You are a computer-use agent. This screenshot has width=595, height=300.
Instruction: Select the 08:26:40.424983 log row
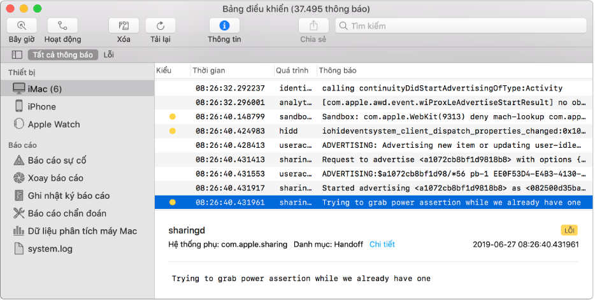tap(373, 131)
